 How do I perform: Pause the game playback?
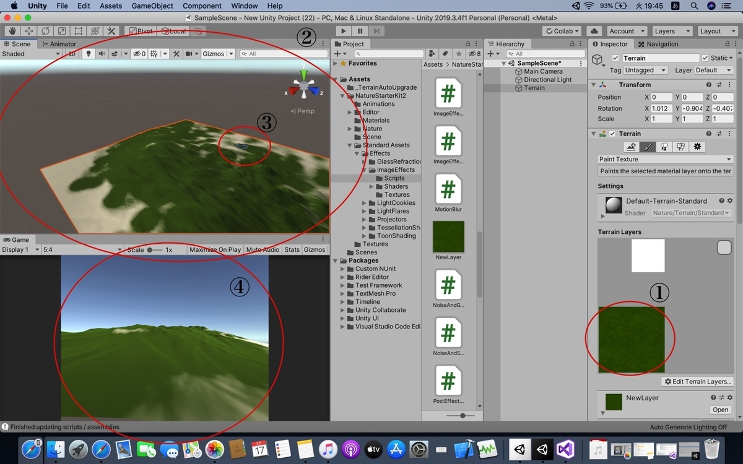360,31
